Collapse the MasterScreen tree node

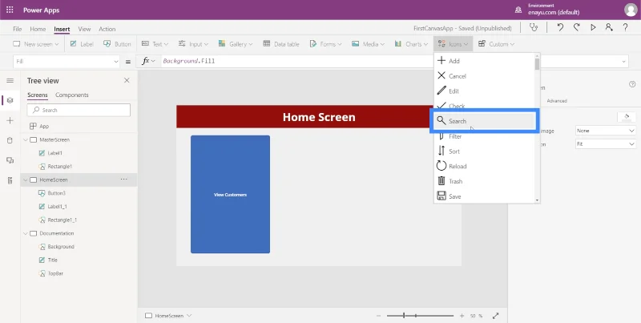26,139
